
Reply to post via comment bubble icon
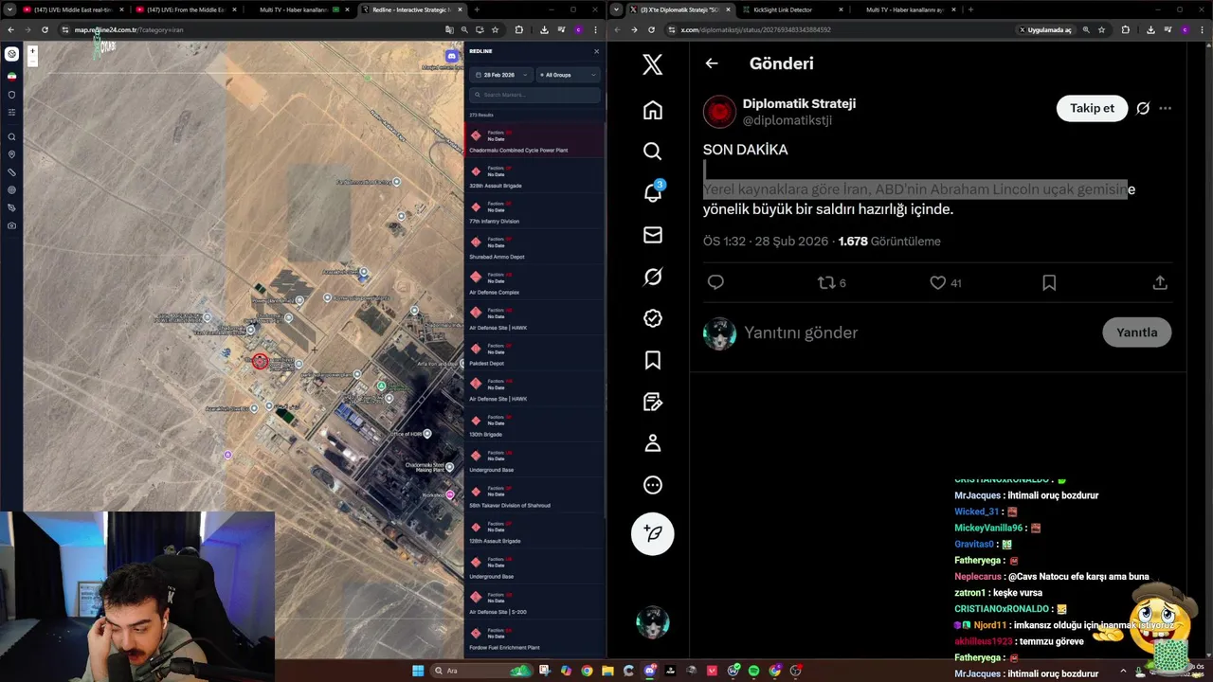(x=715, y=282)
